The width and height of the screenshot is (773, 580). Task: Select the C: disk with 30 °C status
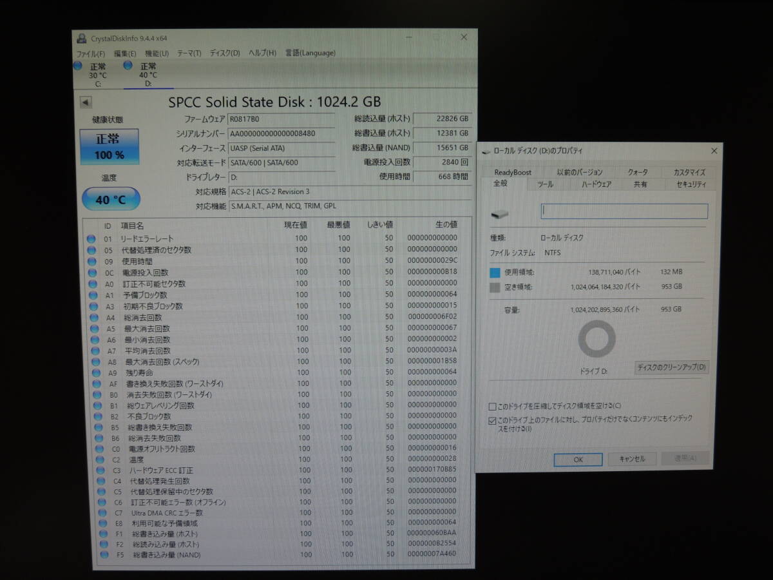[97, 74]
